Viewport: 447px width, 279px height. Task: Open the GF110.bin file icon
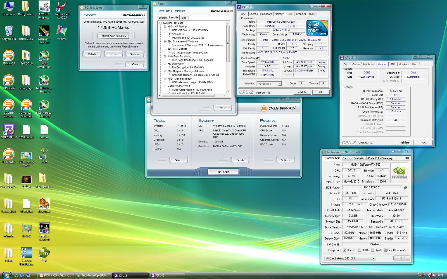(26, 205)
